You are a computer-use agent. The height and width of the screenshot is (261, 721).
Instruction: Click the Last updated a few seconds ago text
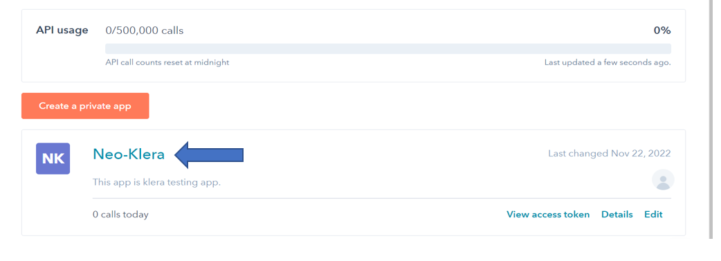click(608, 62)
